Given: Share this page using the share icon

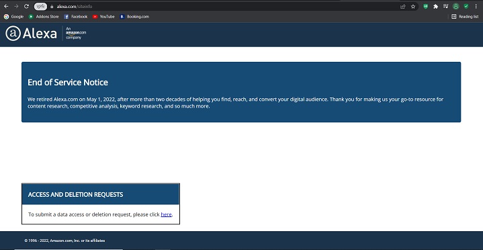Looking at the screenshot, I should (x=402, y=7).
